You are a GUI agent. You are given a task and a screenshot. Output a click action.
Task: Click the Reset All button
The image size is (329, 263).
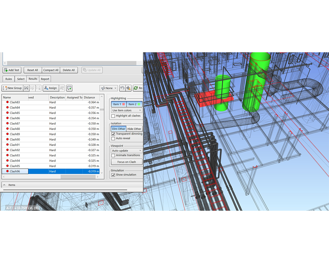pyautogui.click(x=33, y=70)
